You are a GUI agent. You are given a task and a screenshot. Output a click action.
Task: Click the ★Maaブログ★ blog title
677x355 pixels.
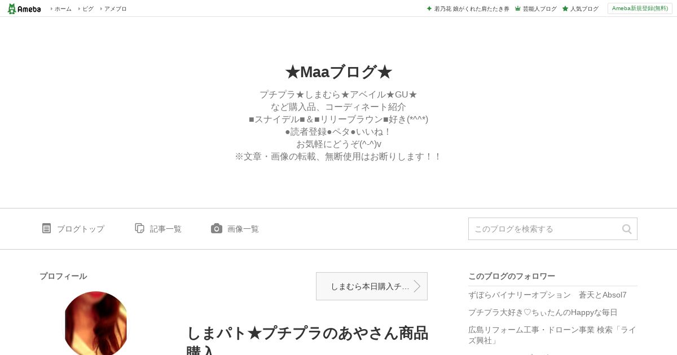(338, 72)
